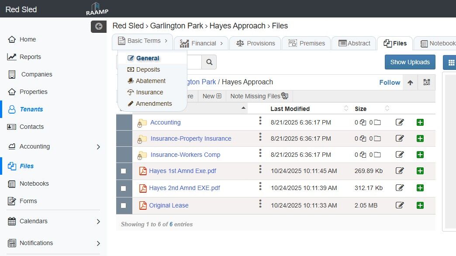Click edit icon for Accounting folder
Image resolution: width=456 pixels, height=256 pixels.
coord(399,122)
